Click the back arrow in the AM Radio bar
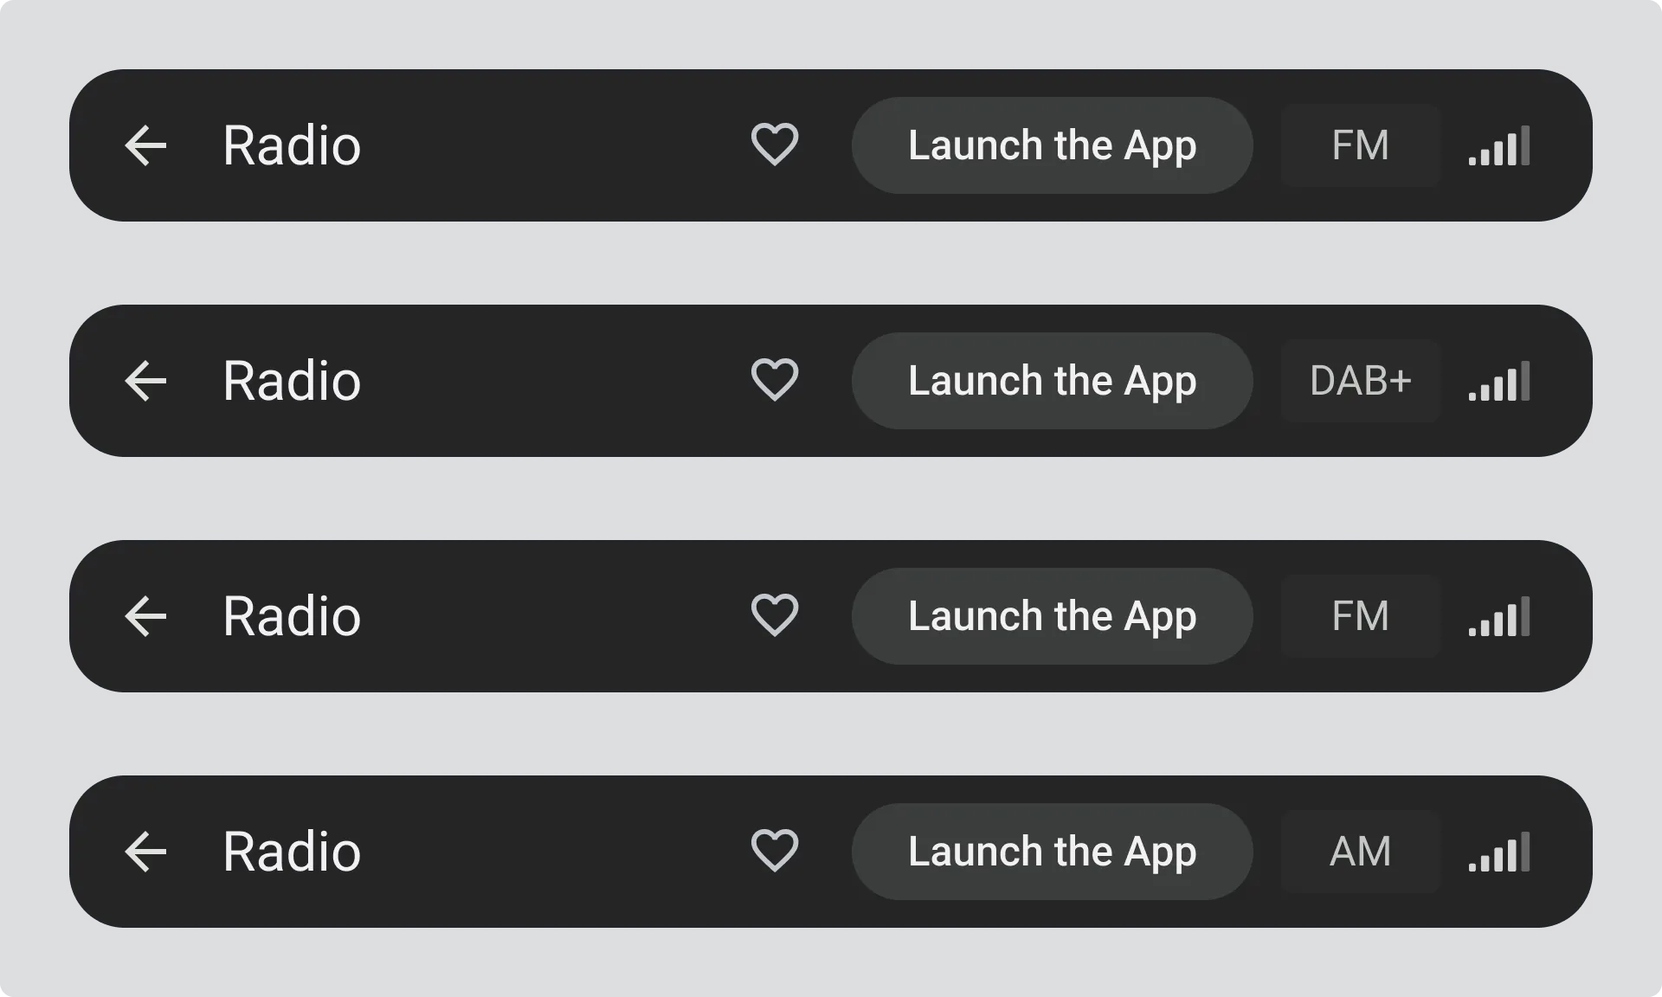The width and height of the screenshot is (1662, 997). (145, 852)
